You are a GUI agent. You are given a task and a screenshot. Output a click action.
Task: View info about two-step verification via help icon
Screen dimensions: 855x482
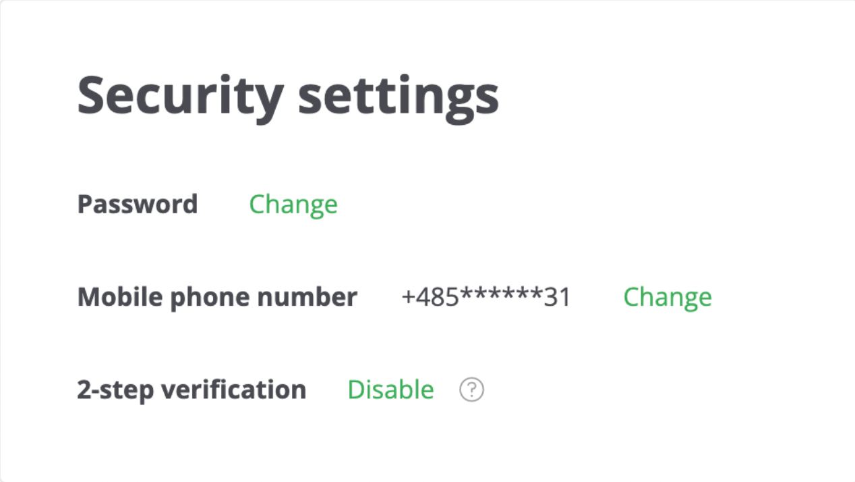(x=471, y=390)
